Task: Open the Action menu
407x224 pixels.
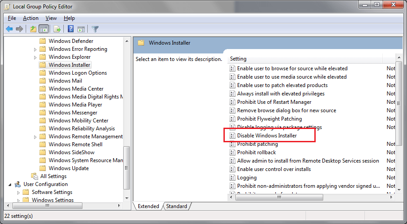Action: point(31,18)
